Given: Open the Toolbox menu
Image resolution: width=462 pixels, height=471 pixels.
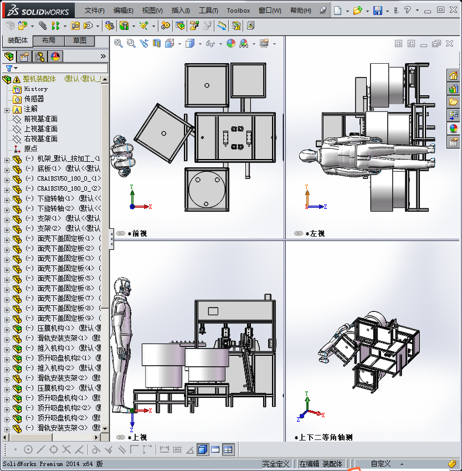Looking at the screenshot, I should [238, 11].
